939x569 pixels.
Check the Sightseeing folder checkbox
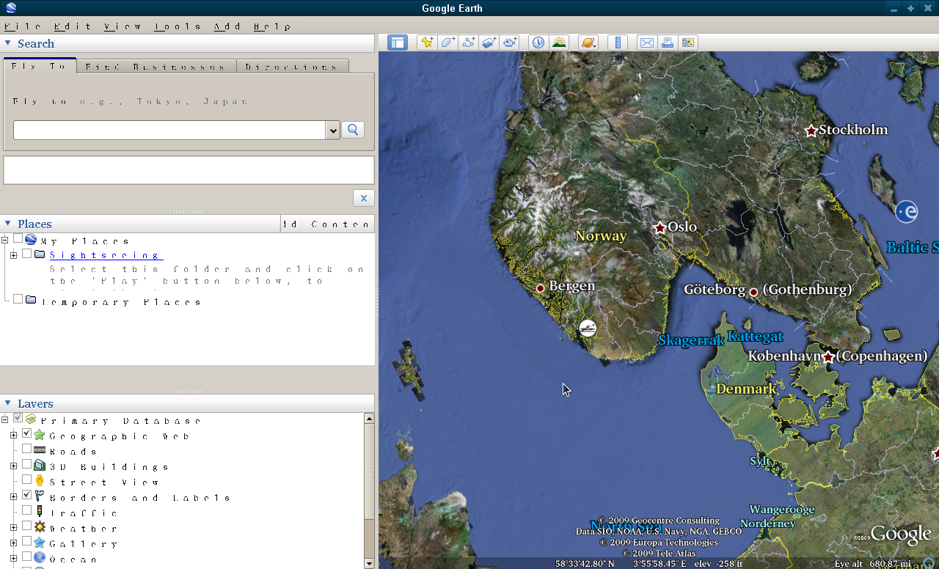tap(27, 254)
